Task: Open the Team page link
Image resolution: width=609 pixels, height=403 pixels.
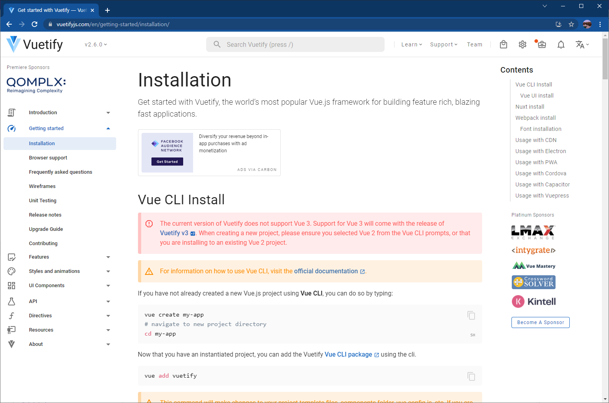Action: tap(475, 44)
